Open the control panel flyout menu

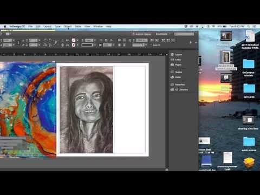[x=196, y=42]
